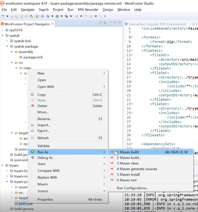Toggle the fold marker on editor line 11
The image size is (198, 212).
pos(132,50)
